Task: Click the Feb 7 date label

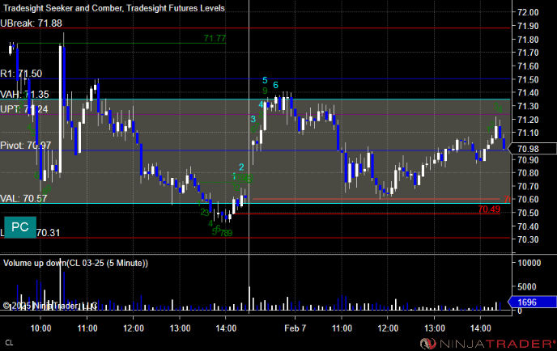Action: click(295, 328)
